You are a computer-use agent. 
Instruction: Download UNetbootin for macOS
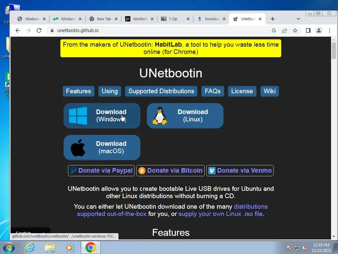pos(102,148)
